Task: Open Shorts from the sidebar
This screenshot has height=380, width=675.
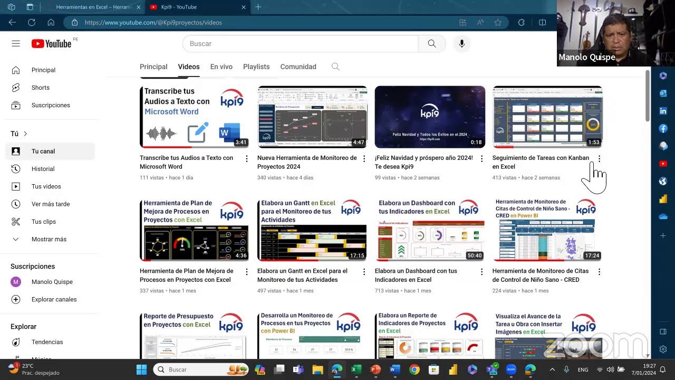Action: click(40, 88)
